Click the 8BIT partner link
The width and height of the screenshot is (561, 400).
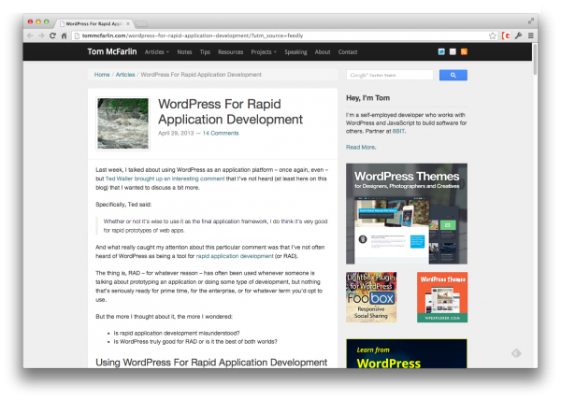tap(398, 131)
